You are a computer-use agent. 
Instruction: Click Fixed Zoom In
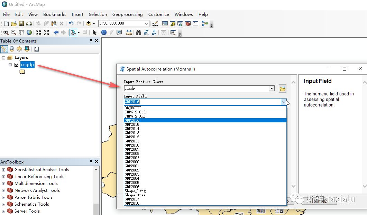(x=39, y=32)
